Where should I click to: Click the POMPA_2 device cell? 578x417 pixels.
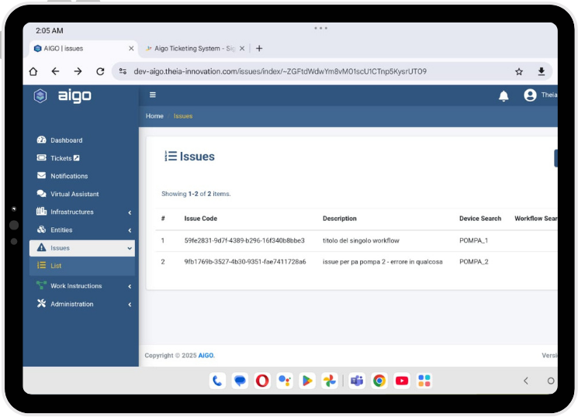pyautogui.click(x=474, y=262)
